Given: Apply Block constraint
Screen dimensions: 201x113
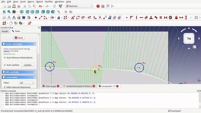Looking at the screenshot, I should coord(170,18).
